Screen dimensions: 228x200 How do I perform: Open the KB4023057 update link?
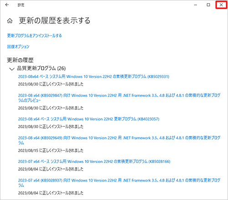coord(88,119)
